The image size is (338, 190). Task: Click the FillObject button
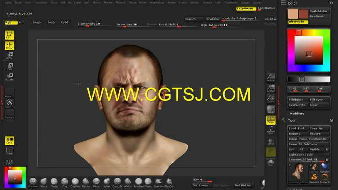[x=298, y=100]
